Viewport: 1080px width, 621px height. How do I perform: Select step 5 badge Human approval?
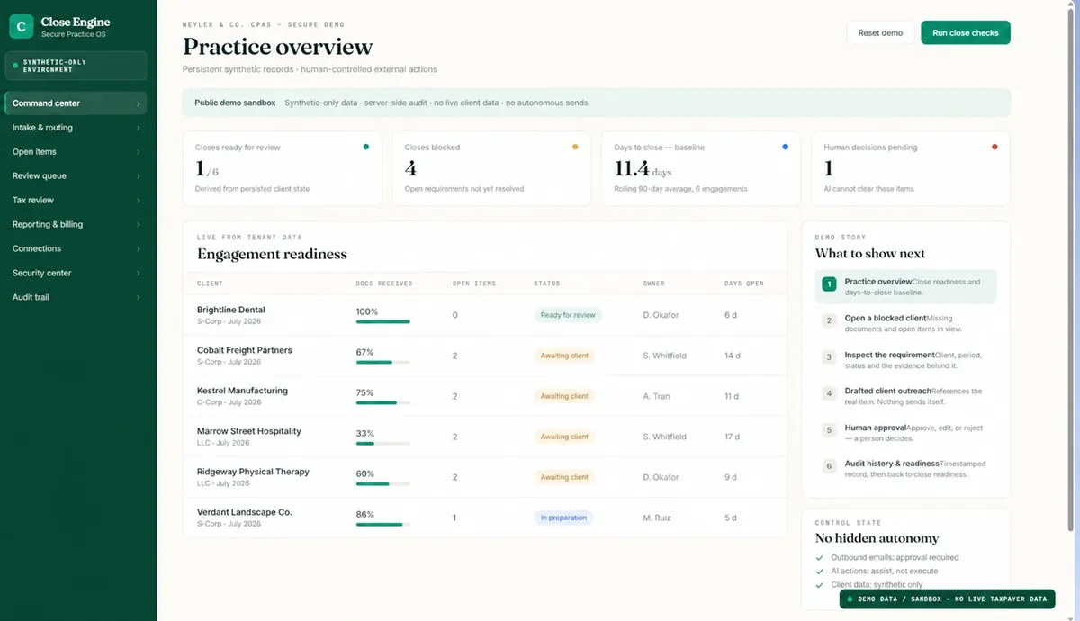click(x=829, y=430)
